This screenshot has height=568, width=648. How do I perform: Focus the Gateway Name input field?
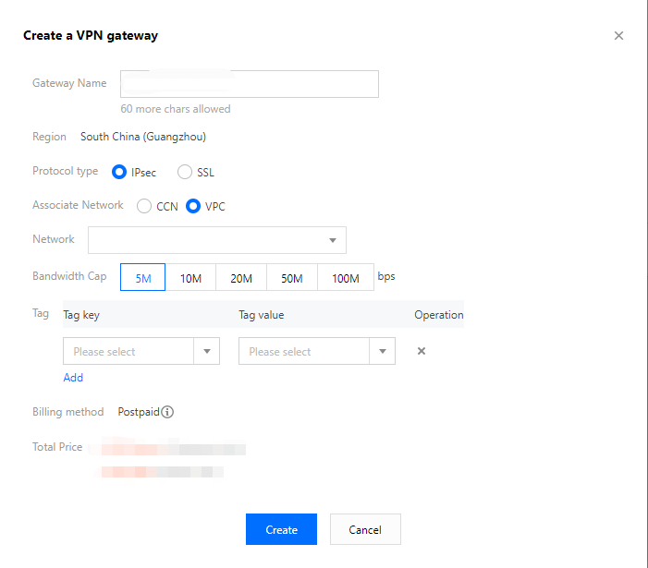click(250, 83)
